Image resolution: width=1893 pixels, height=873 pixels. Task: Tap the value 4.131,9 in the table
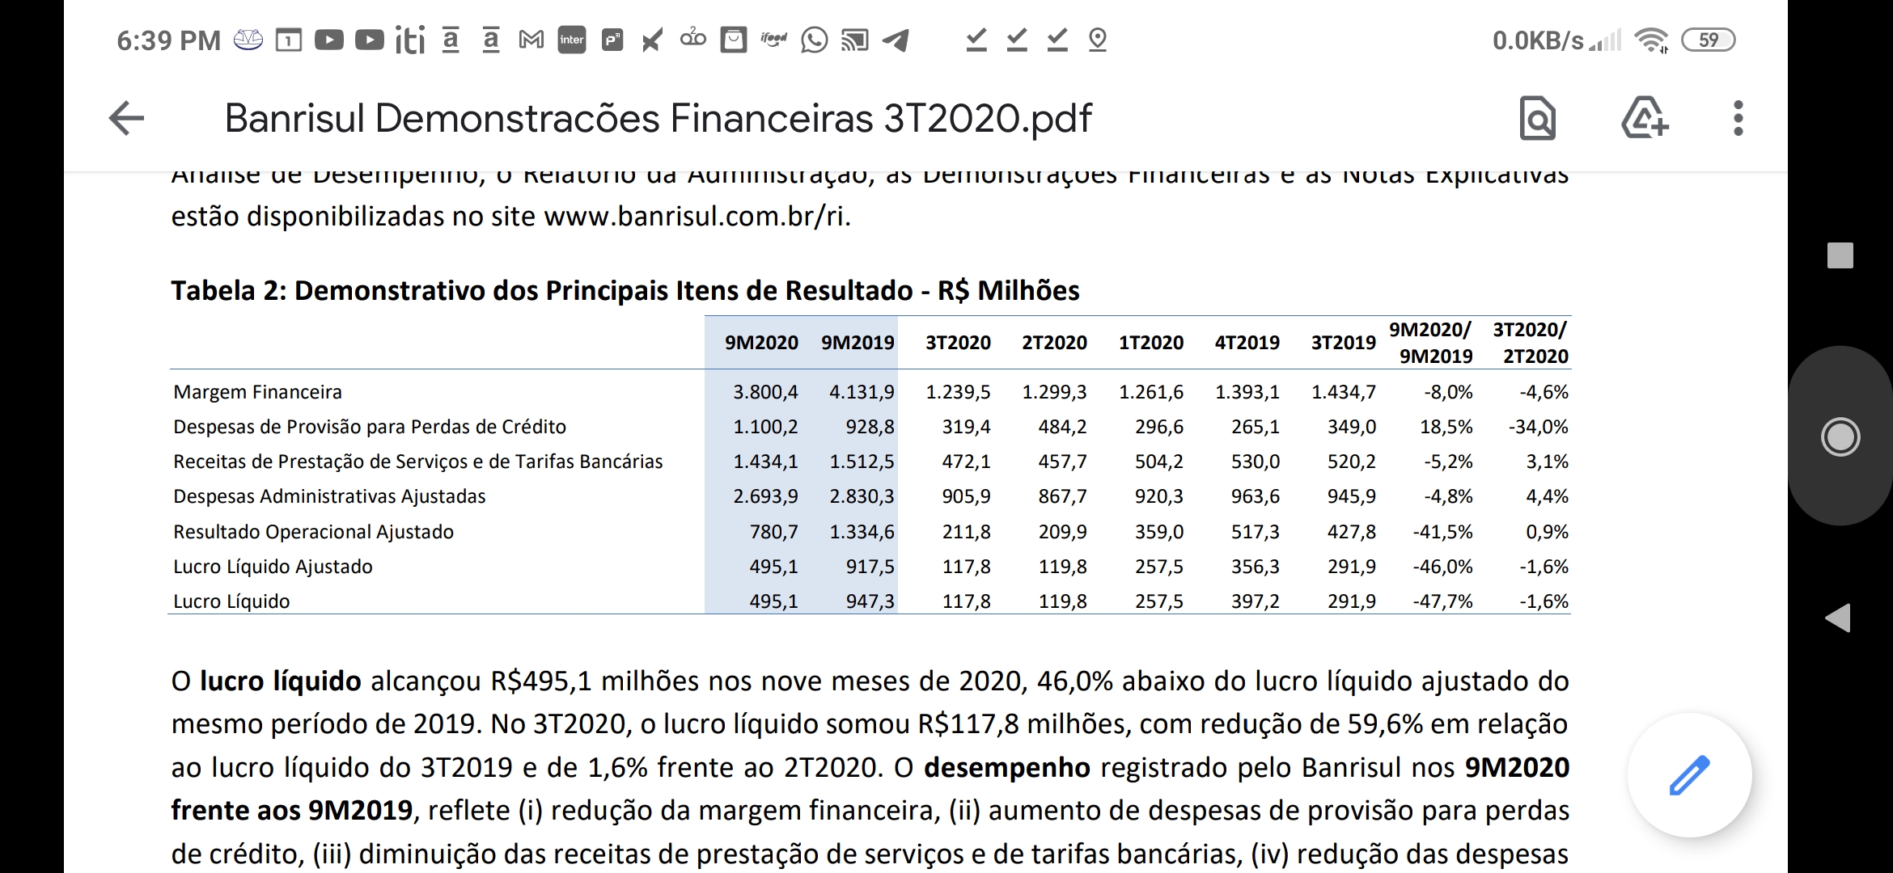[862, 392]
